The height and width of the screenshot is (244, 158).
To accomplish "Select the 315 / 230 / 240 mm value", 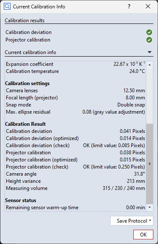I will (x=124, y=188).
